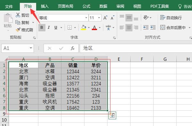Select the cell containing 厦门
This screenshot has height=126, width=192.
pyautogui.click(x=23, y=77)
